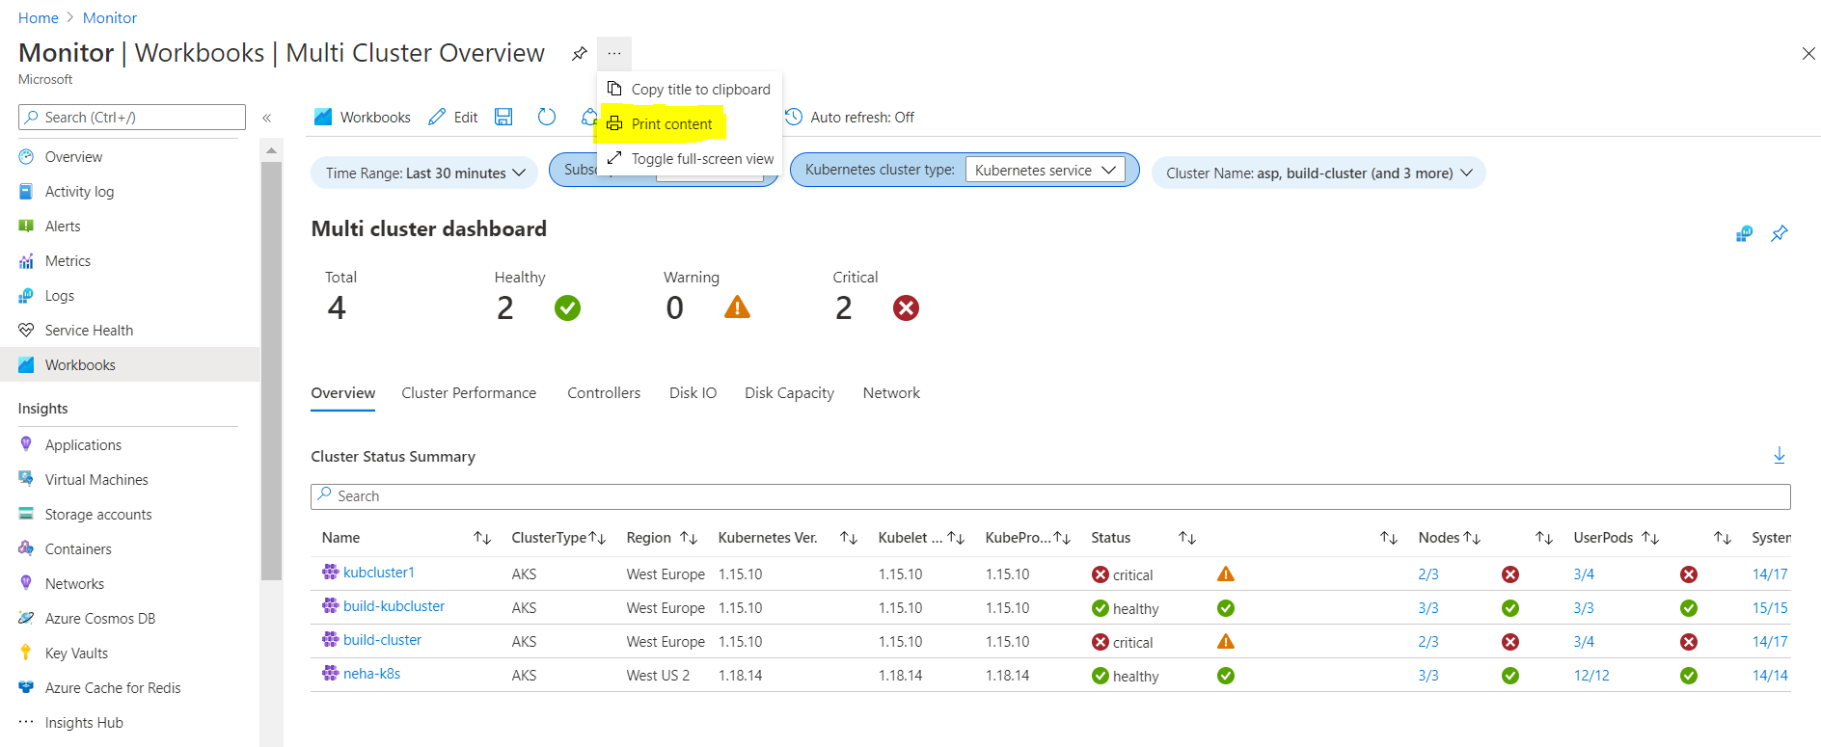Select Toggle full-screen view
The width and height of the screenshot is (1821, 747).
(690, 158)
